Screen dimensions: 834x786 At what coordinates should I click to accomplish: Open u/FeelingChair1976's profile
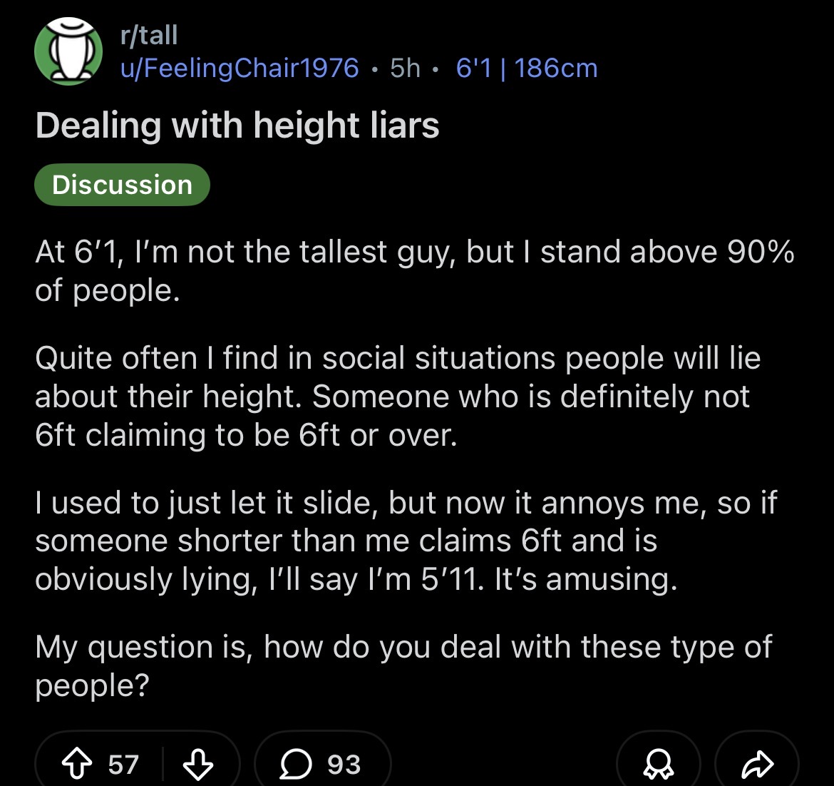240,68
